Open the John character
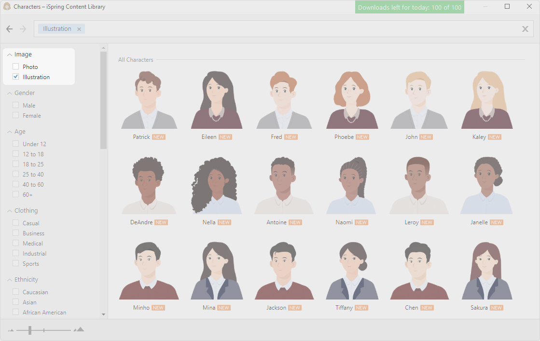Image resolution: width=540 pixels, height=341 pixels. point(419,105)
